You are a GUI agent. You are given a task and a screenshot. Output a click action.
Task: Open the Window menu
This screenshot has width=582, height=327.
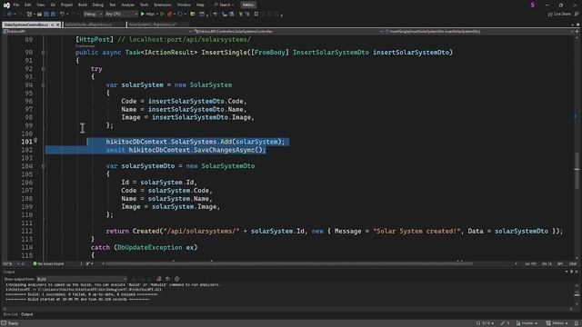184,5
